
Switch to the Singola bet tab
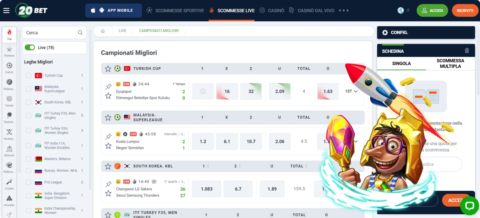pos(401,63)
